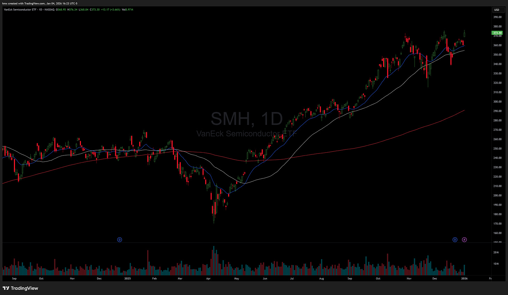This screenshot has width=508, height=295.
Task: Click the 250.00 price axis label
Action: [x=498, y=149]
